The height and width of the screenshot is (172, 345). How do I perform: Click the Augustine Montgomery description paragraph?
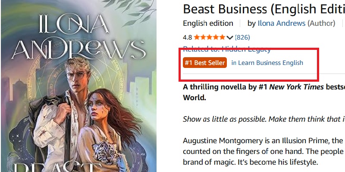pyautogui.click(x=264, y=151)
